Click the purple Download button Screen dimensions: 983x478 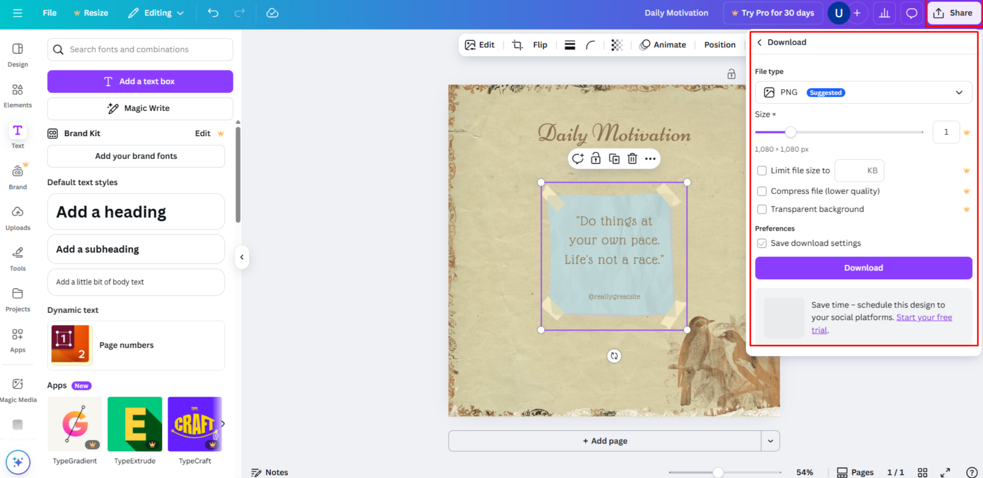[x=863, y=268]
